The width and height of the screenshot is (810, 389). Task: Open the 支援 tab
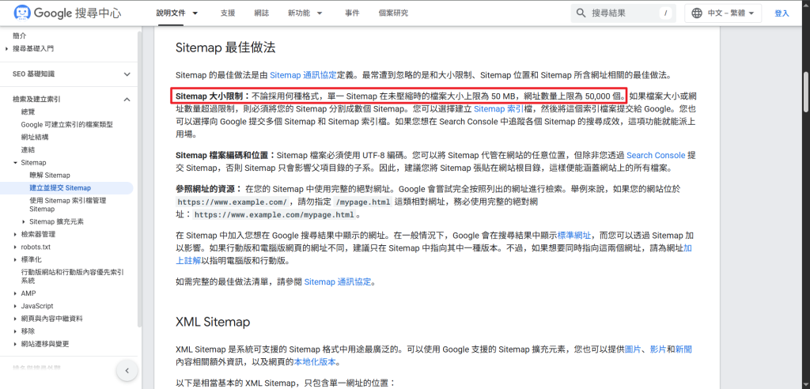pyautogui.click(x=227, y=13)
